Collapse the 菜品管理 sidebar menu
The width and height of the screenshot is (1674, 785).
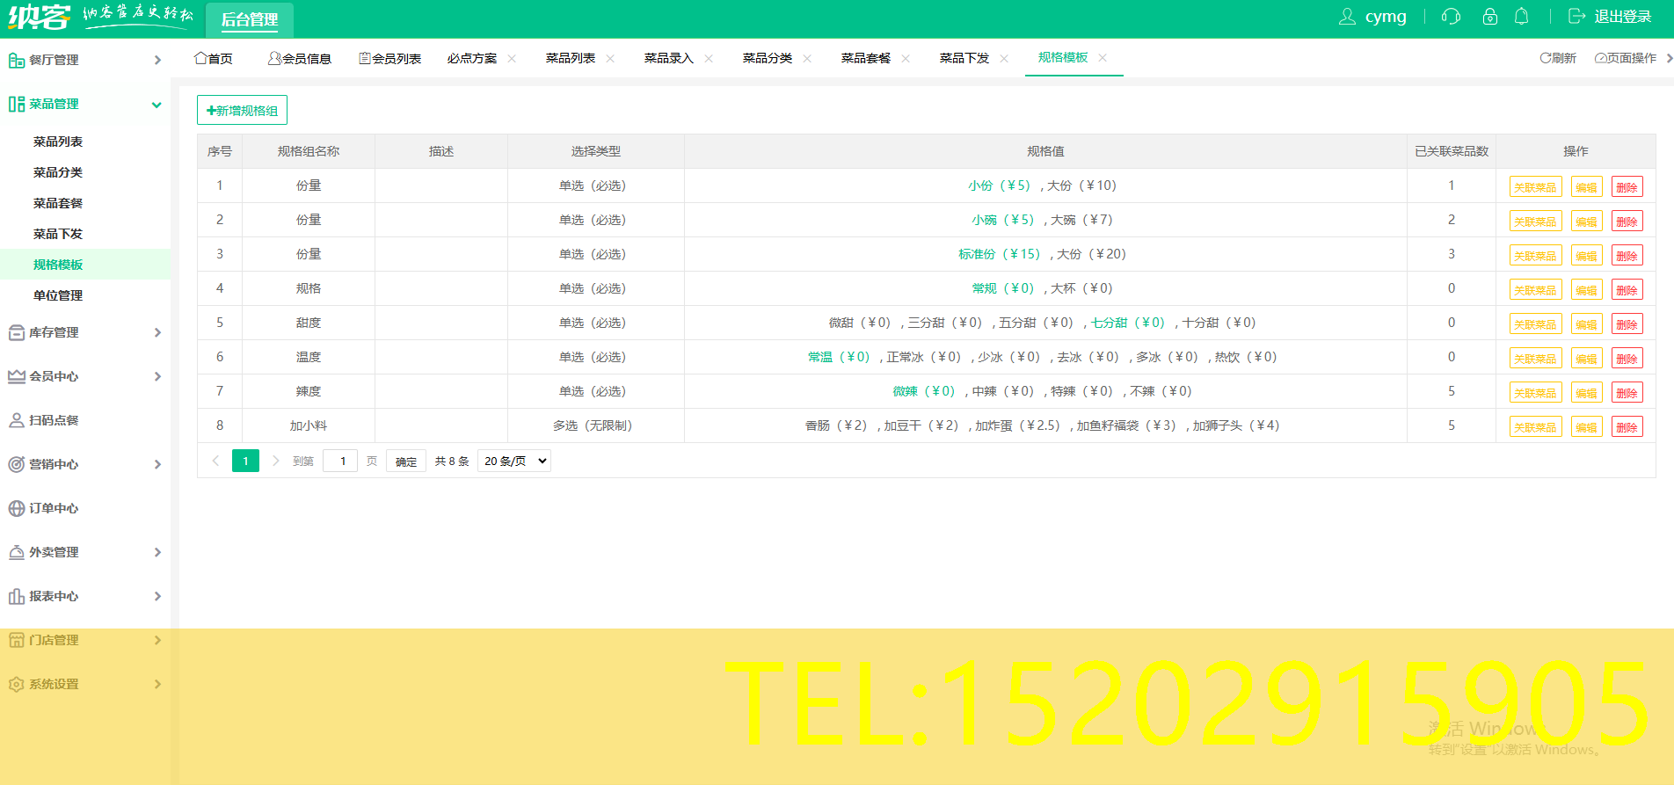coord(84,104)
